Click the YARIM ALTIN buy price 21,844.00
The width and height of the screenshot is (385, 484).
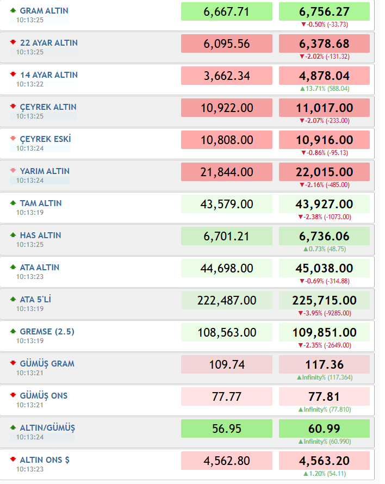227,172
